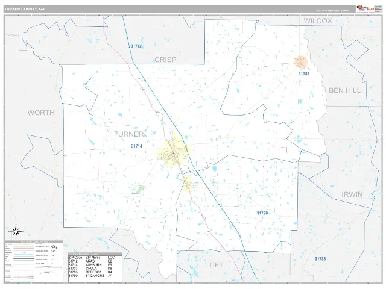Image resolution: width=386 pixels, height=289 pixels.
Task: Click the 31783 ZIP label on map
Action: 304,73
